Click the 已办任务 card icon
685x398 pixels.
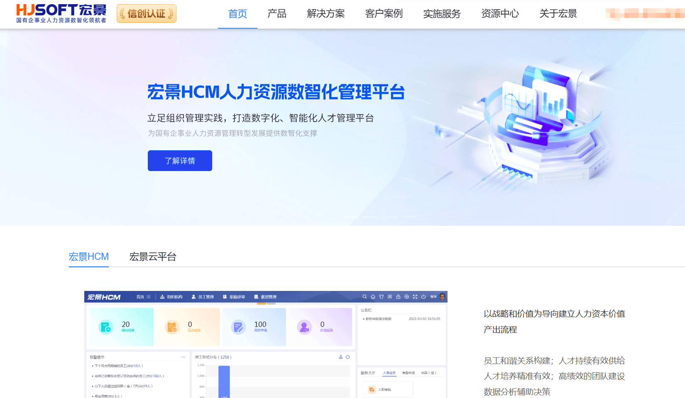click(x=172, y=327)
